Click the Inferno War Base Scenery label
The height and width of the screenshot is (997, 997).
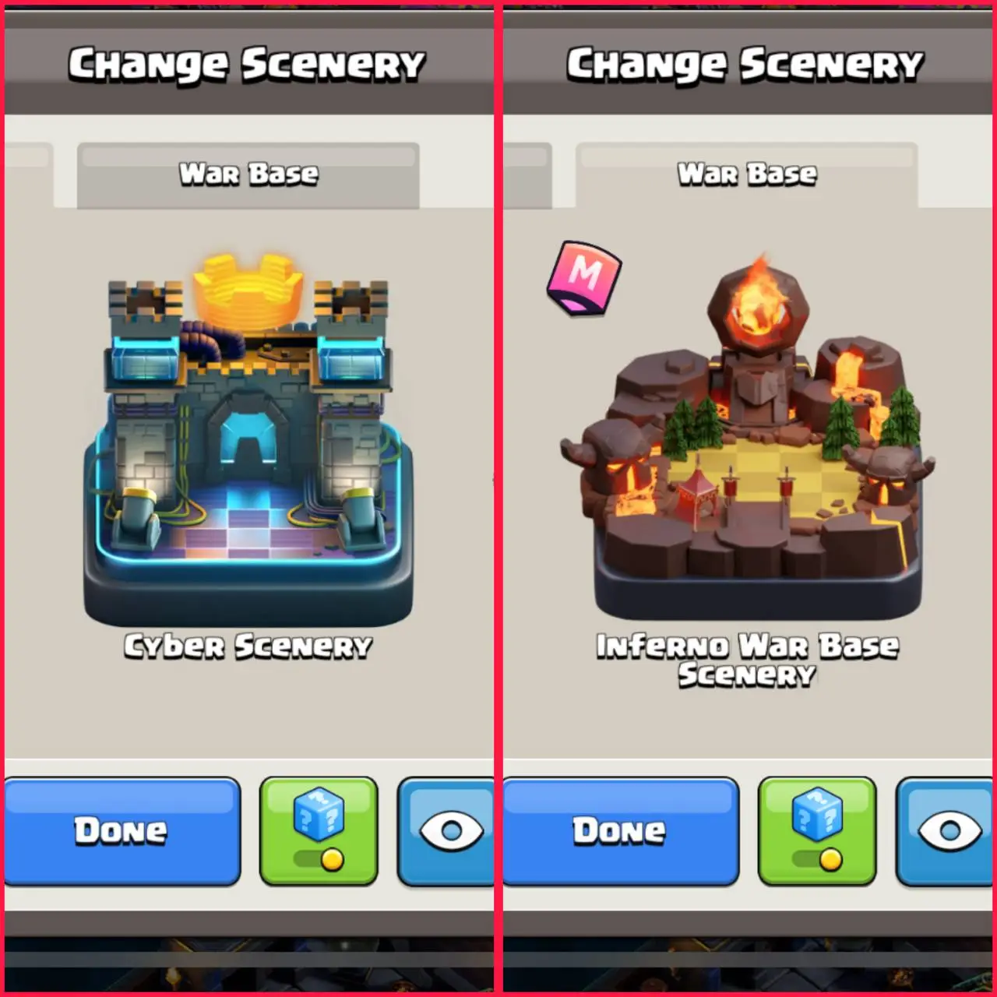pyautogui.click(x=748, y=660)
